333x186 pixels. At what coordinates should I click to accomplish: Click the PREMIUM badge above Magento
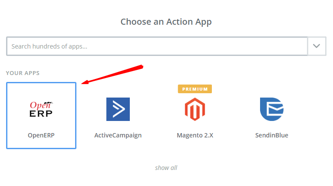[x=195, y=89]
